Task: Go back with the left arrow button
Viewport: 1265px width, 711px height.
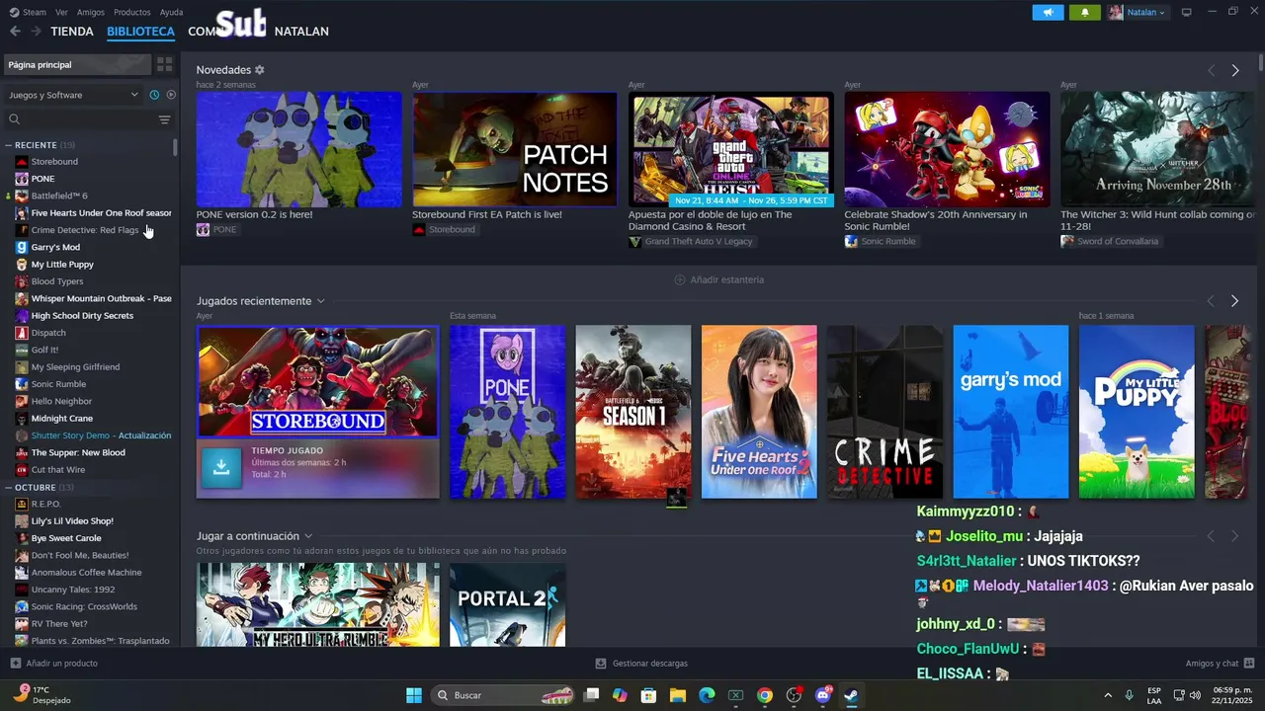Action: [15, 32]
